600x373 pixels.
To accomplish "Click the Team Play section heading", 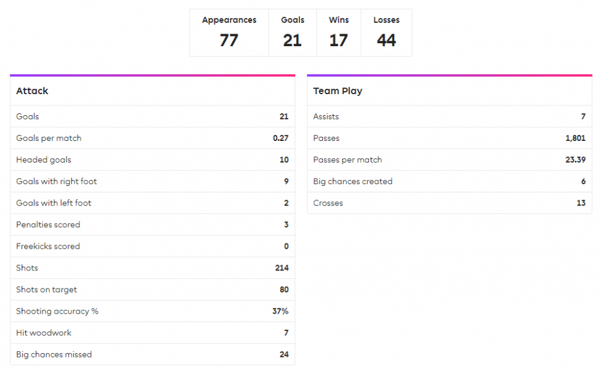I will 337,91.
